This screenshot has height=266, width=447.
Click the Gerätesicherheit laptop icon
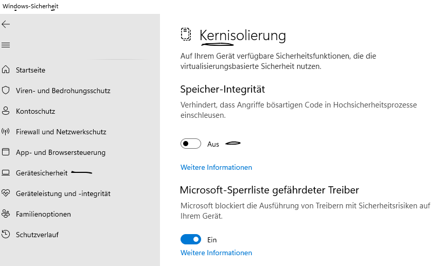[x=6, y=173]
